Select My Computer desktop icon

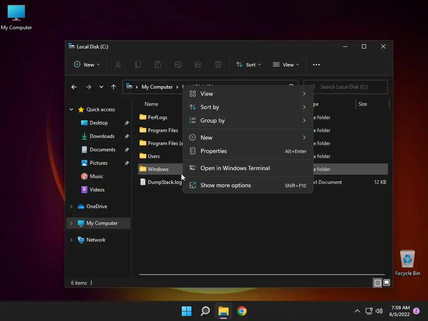point(16,17)
